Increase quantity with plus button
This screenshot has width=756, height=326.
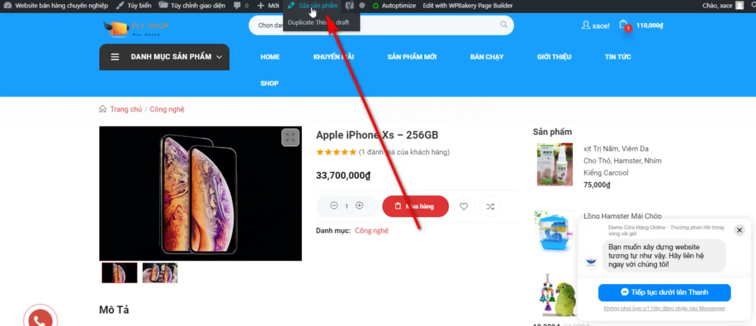(359, 206)
